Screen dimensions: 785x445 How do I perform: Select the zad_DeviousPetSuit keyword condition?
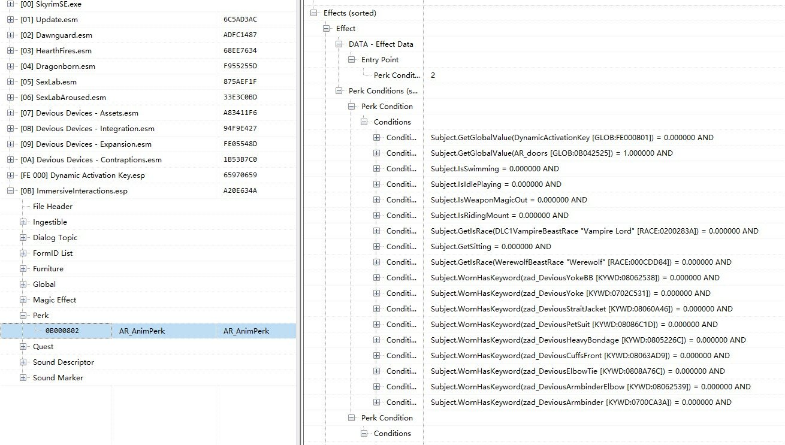pyautogui.click(x=574, y=325)
